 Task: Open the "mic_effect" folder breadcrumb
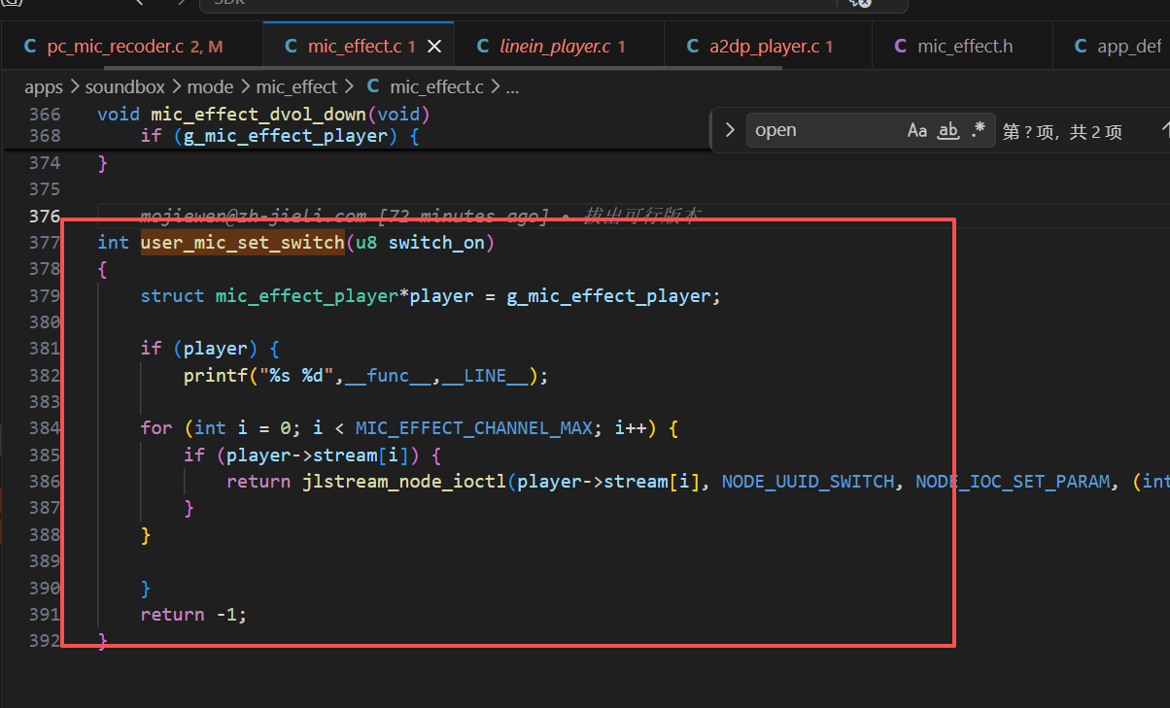click(296, 87)
